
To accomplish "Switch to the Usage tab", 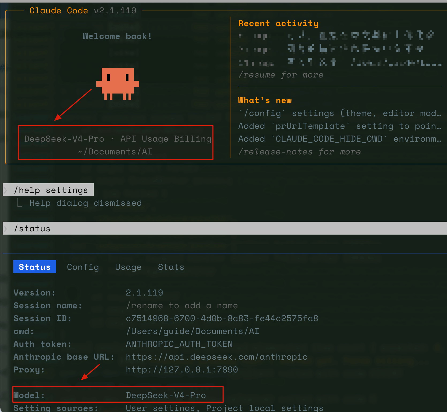I will [x=128, y=267].
